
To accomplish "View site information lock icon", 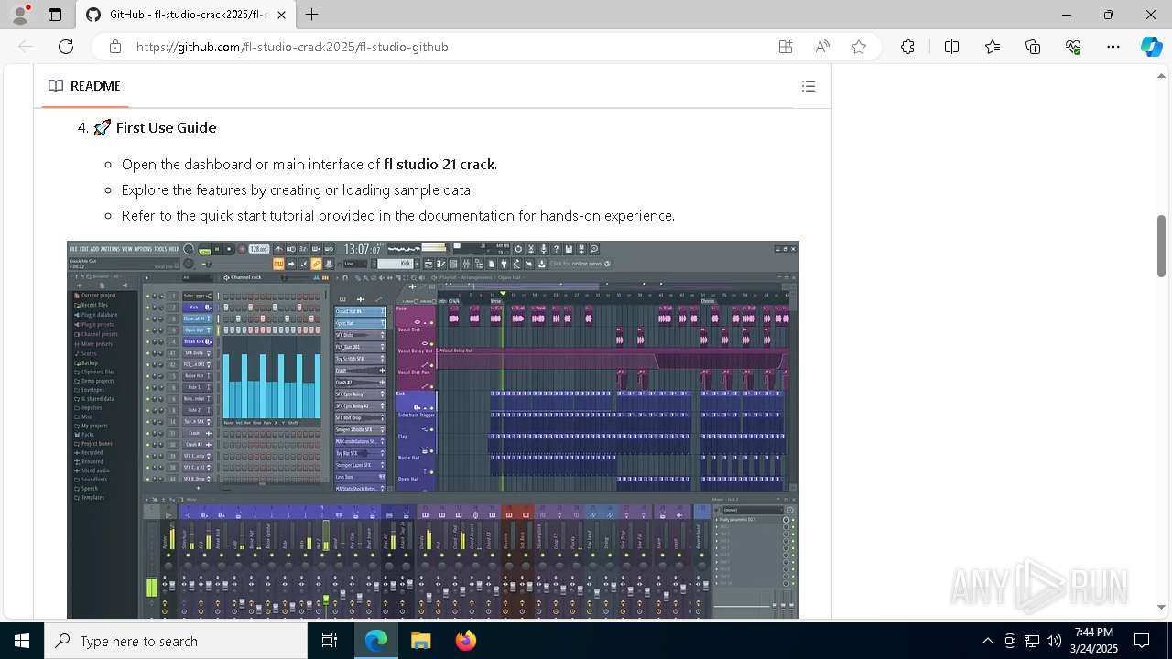I will [114, 47].
